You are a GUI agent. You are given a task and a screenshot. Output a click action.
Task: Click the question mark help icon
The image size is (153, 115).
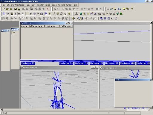(x=132, y=9)
